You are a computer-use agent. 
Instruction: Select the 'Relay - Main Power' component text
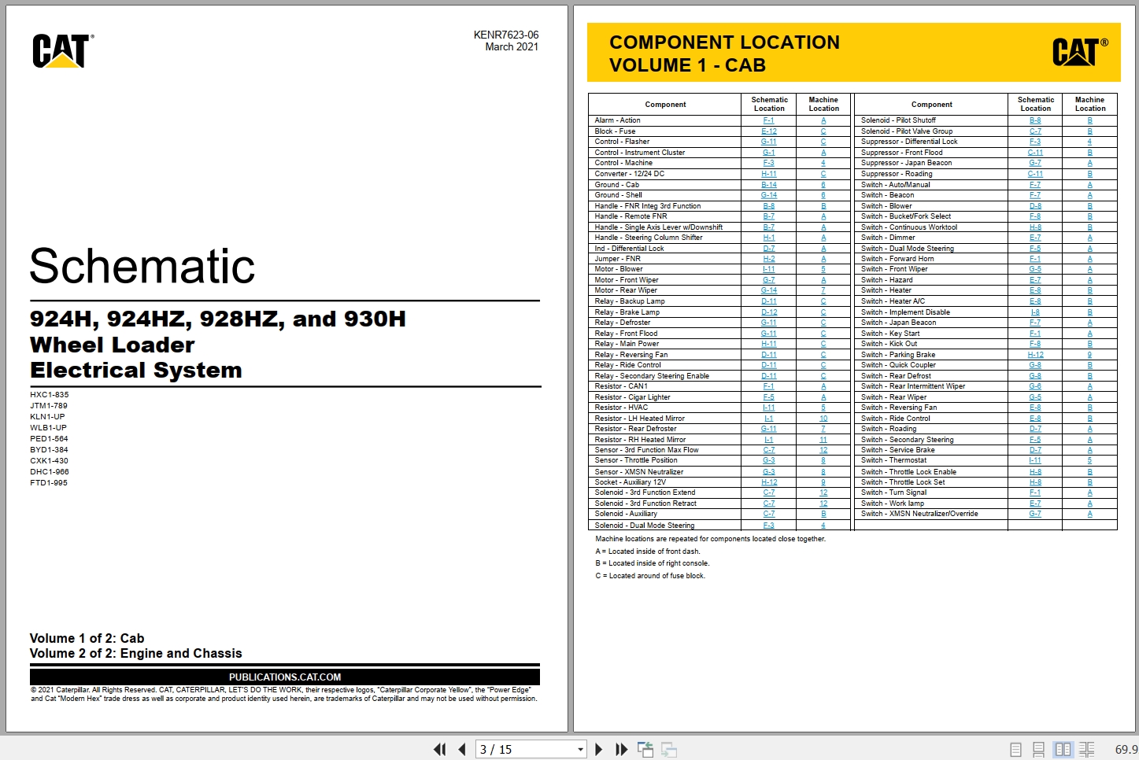click(627, 344)
